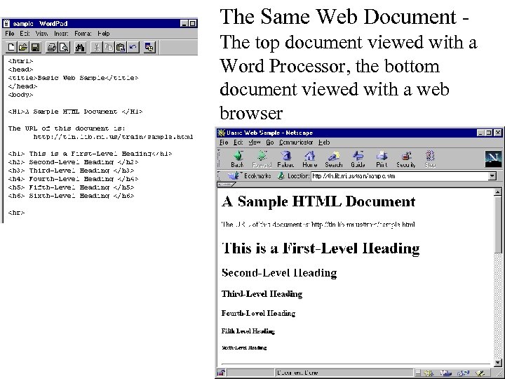Click the Forward button in Netscape
This screenshot has height=379, width=505.
pyautogui.click(x=262, y=159)
